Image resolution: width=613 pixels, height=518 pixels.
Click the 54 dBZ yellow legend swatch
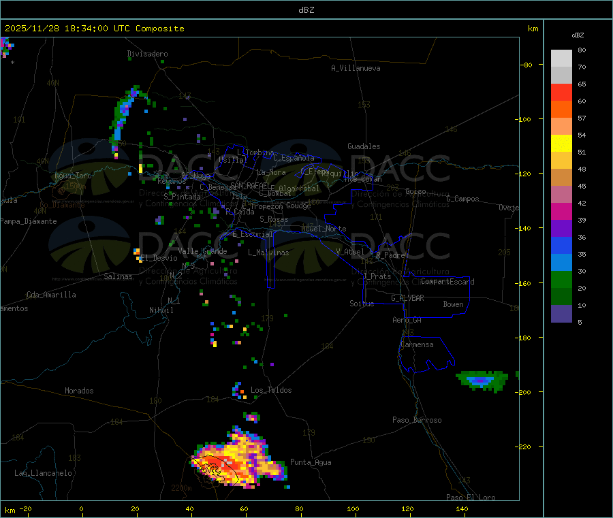click(x=561, y=144)
